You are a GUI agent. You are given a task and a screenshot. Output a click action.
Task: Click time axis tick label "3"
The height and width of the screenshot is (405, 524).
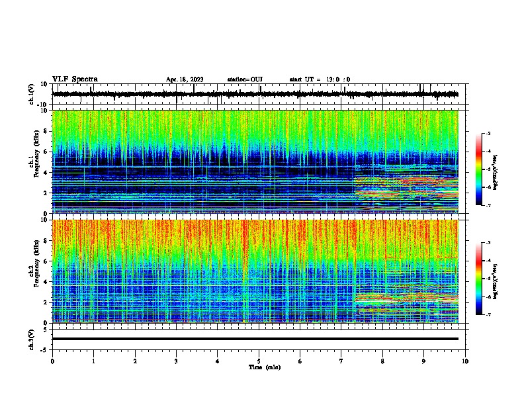[176, 361]
